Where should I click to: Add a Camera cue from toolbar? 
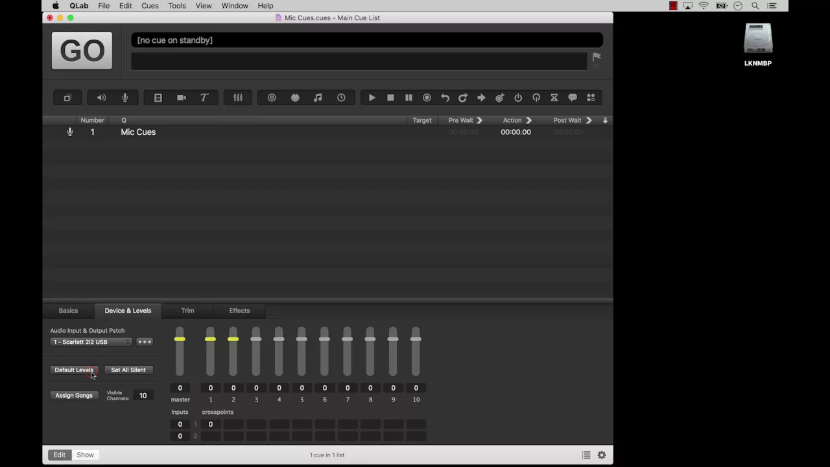click(182, 98)
